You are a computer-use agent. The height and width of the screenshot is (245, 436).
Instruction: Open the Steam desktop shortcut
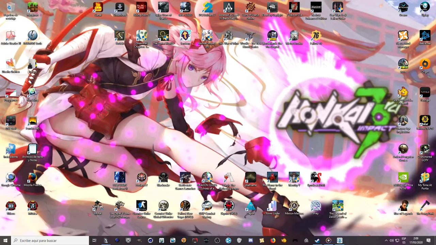click(403, 9)
